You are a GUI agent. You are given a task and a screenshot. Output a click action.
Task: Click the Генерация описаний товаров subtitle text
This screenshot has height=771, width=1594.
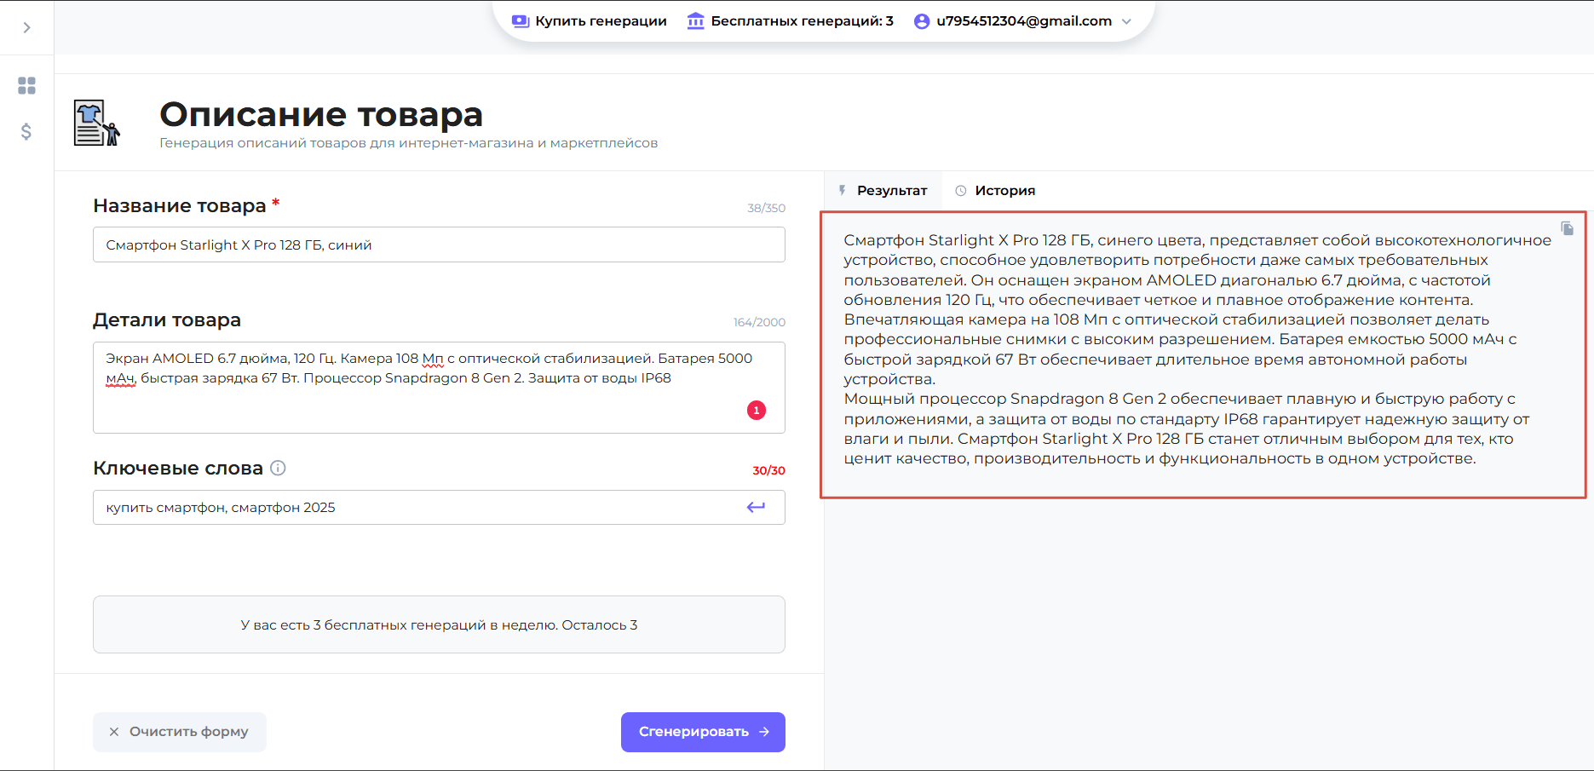[x=408, y=143]
